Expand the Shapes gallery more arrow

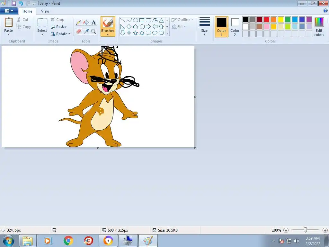tap(167, 33)
